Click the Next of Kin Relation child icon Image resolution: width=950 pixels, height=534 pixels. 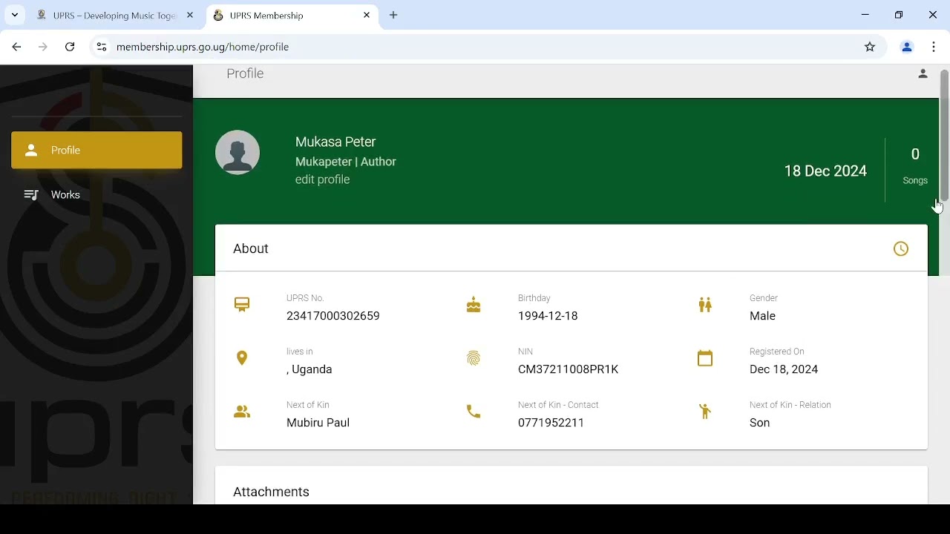[x=705, y=412]
